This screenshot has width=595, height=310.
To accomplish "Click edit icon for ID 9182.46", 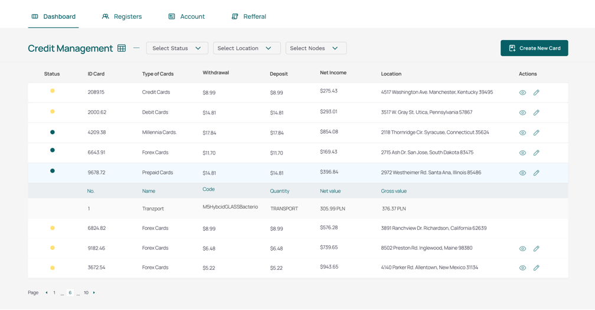I will tap(536, 249).
